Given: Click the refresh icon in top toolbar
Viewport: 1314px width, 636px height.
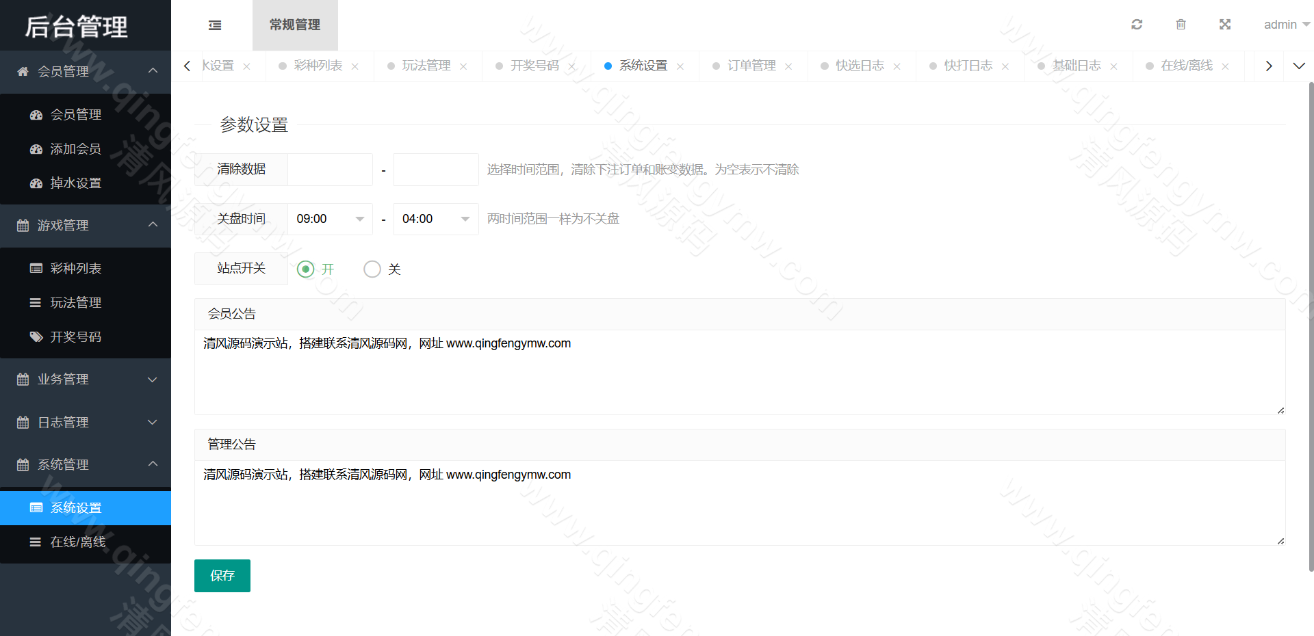Looking at the screenshot, I should click(x=1137, y=25).
